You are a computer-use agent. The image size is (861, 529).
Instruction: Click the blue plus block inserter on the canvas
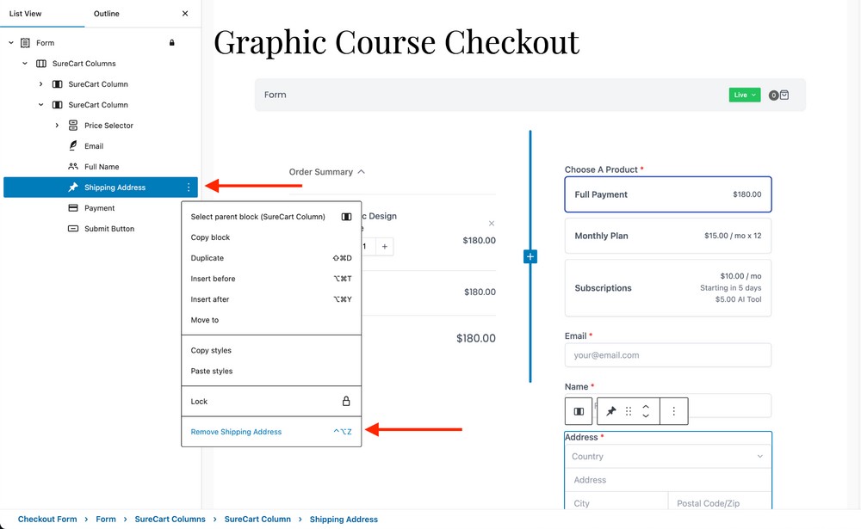click(x=530, y=255)
